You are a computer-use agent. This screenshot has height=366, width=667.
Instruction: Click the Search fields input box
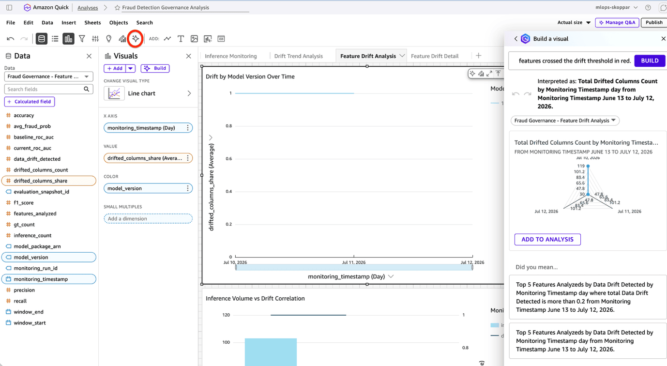coord(44,89)
